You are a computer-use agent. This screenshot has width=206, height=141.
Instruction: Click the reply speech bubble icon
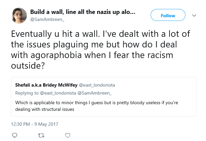[15, 135]
